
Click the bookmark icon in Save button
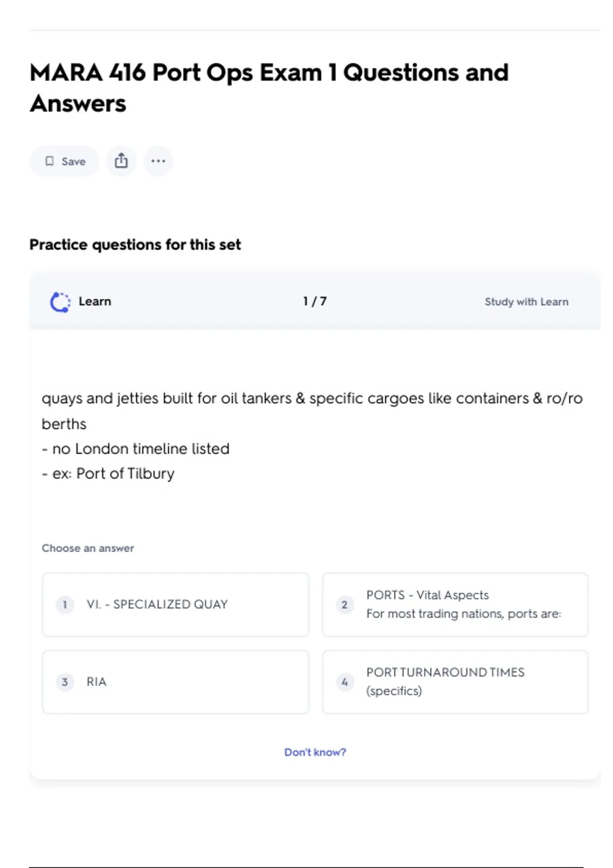pos(50,161)
